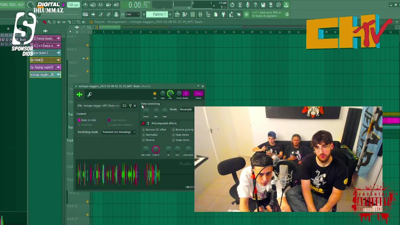Open the wrench miscellaneous settings tab
This screenshot has height=225, width=400.
click(x=89, y=94)
